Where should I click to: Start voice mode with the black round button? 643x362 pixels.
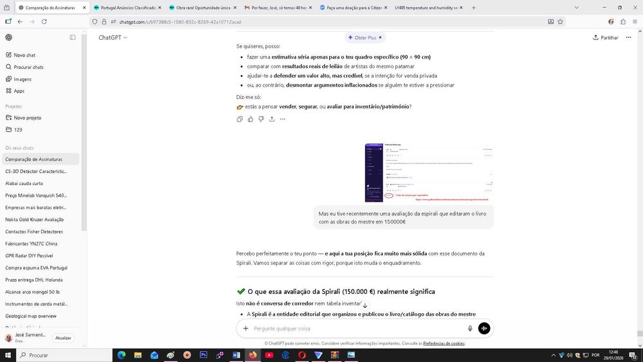click(484, 329)
